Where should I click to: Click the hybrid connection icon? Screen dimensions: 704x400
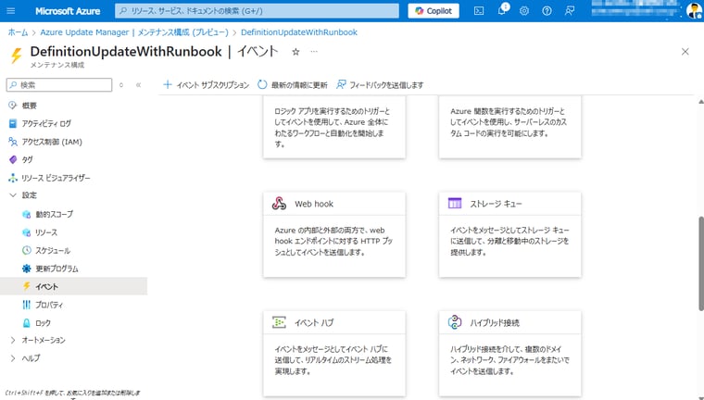[455, 322]
